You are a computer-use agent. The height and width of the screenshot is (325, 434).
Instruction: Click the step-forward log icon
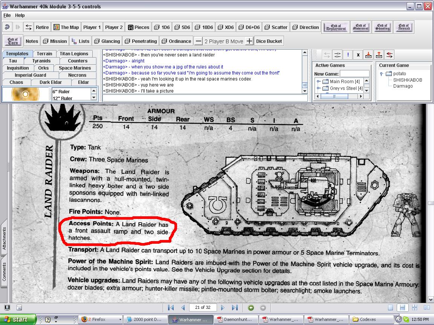[x=18, y=27]
